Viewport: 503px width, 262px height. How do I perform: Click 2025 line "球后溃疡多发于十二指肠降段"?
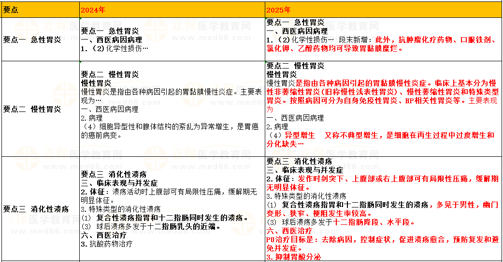(338, 222)
